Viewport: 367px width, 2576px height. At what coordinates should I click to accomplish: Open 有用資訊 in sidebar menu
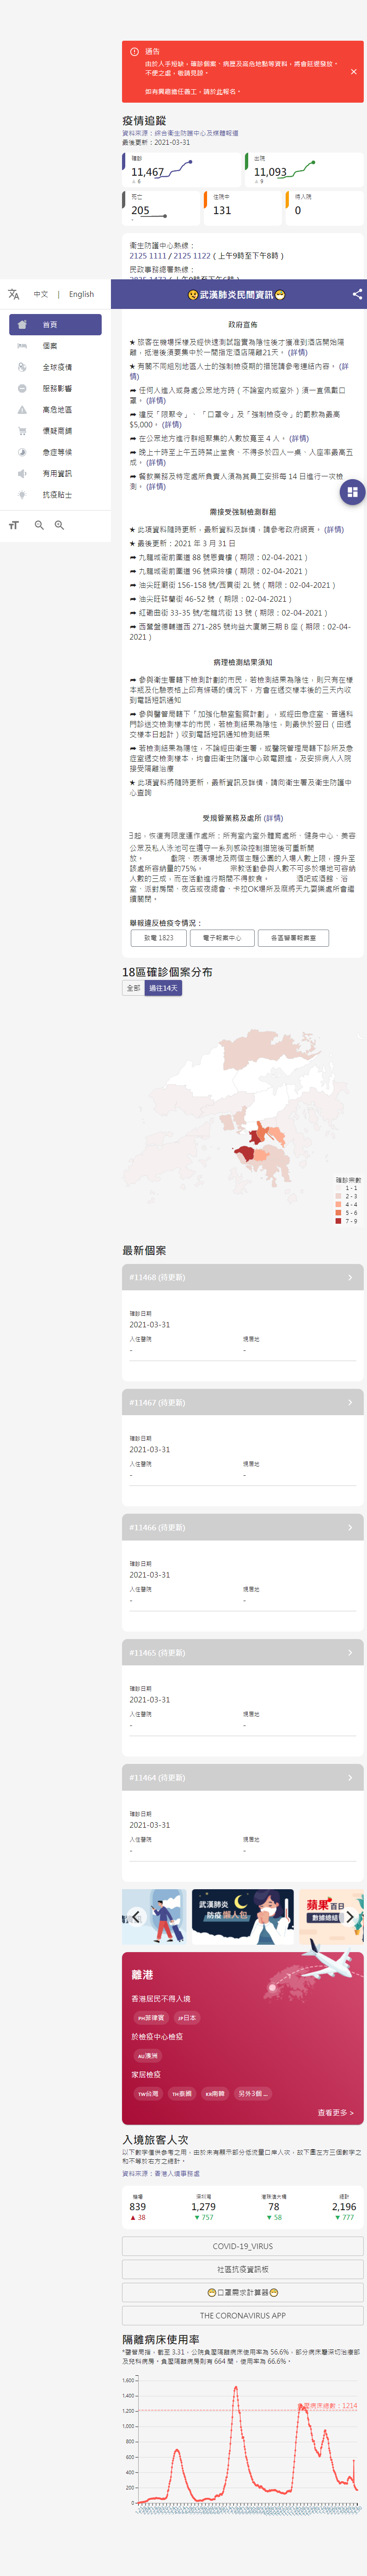(56, 473)
